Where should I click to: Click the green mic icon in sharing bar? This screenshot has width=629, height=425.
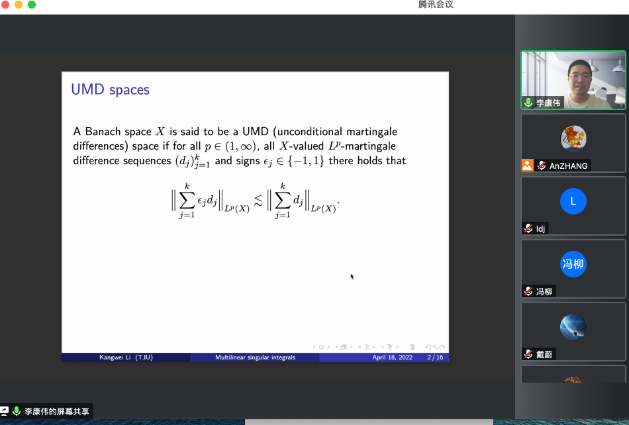(17, 411)
